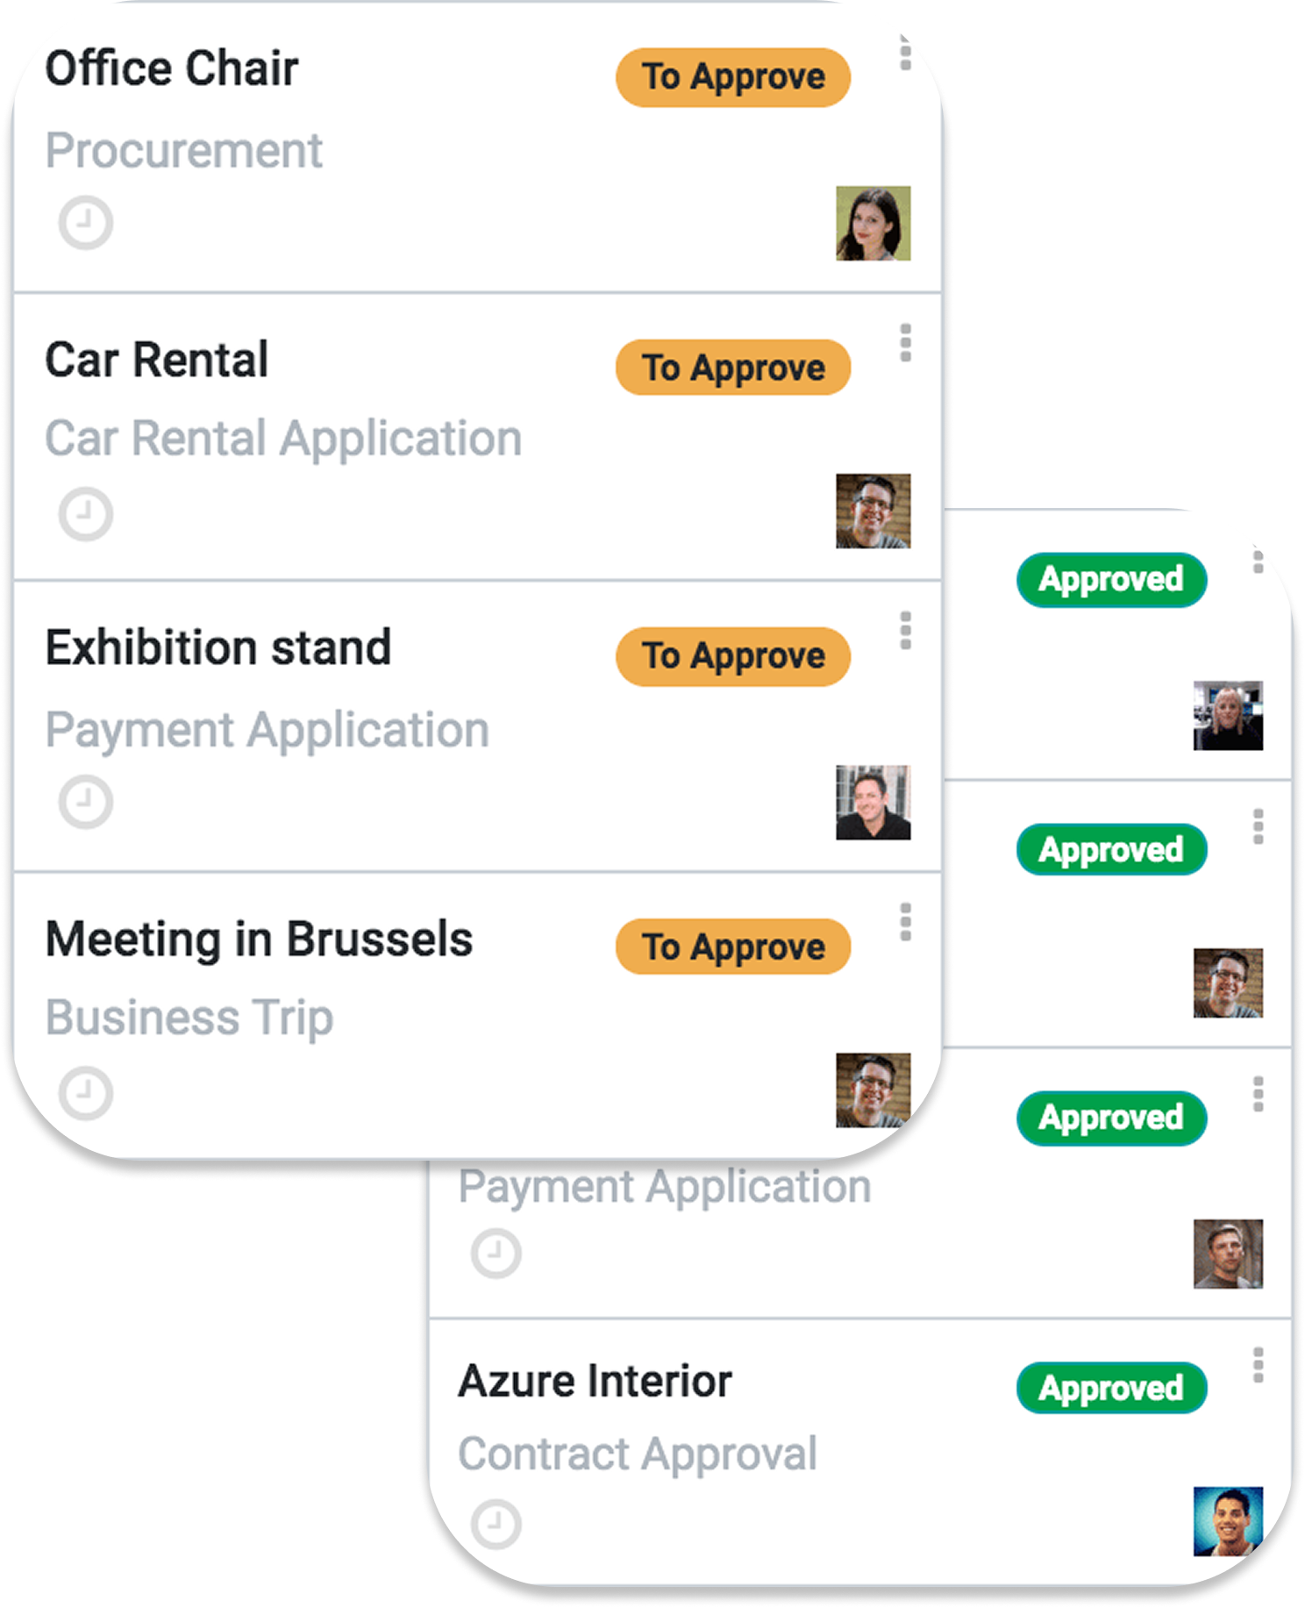The image size is (1305, 1608).
Task: Click the clock activity icon on Office Chair
Action: 86,223
